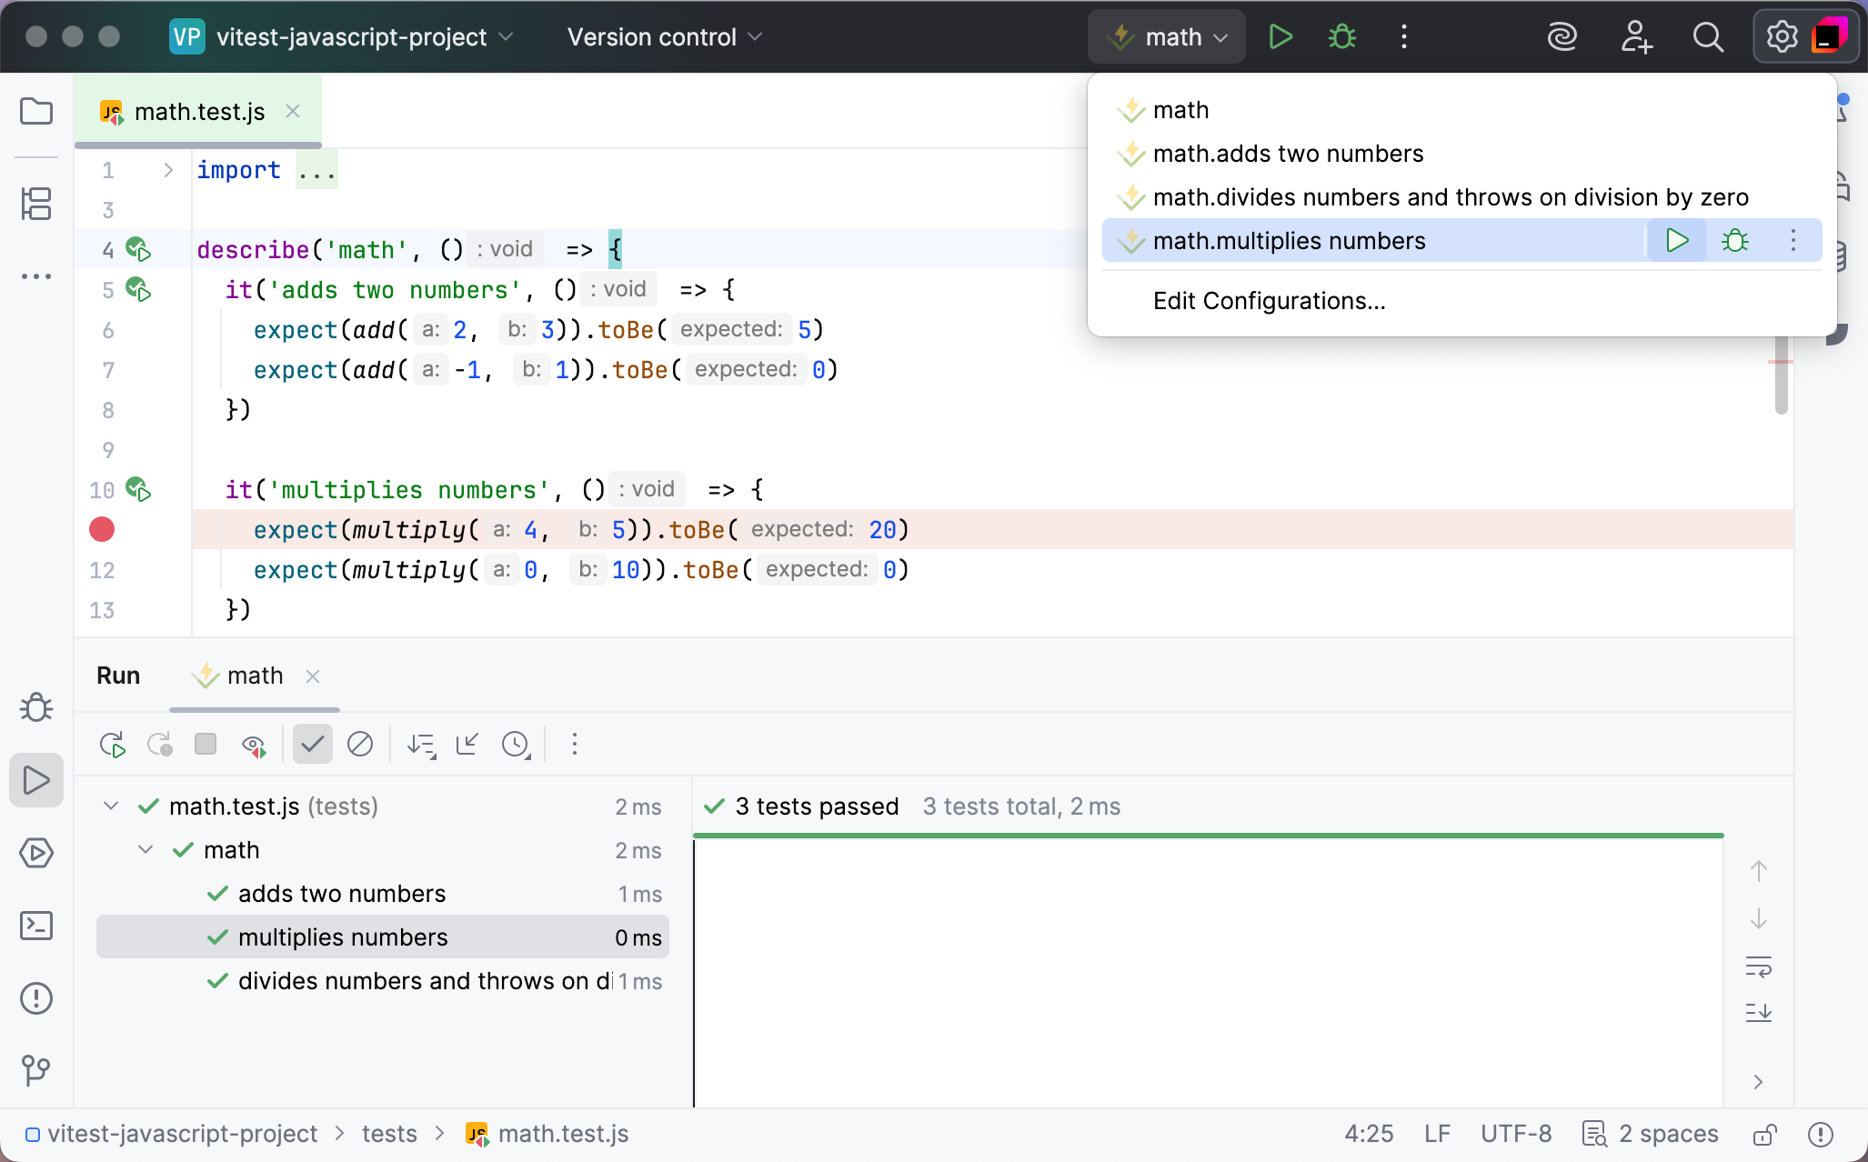Click Edit Configurations... entry
The width and height of the screenshot is (1868, 1162).
pyautogui.click(x=1269, y=301)
